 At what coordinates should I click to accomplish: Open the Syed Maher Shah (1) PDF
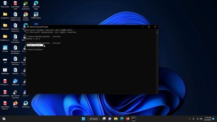[5, 105]
